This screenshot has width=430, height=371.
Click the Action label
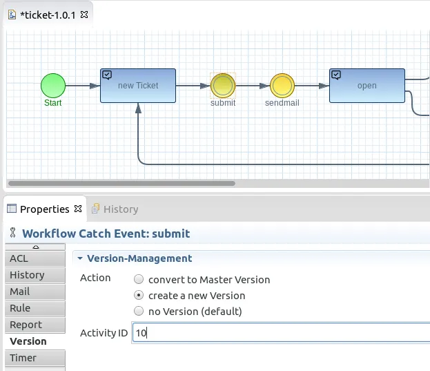pos(95,278)
